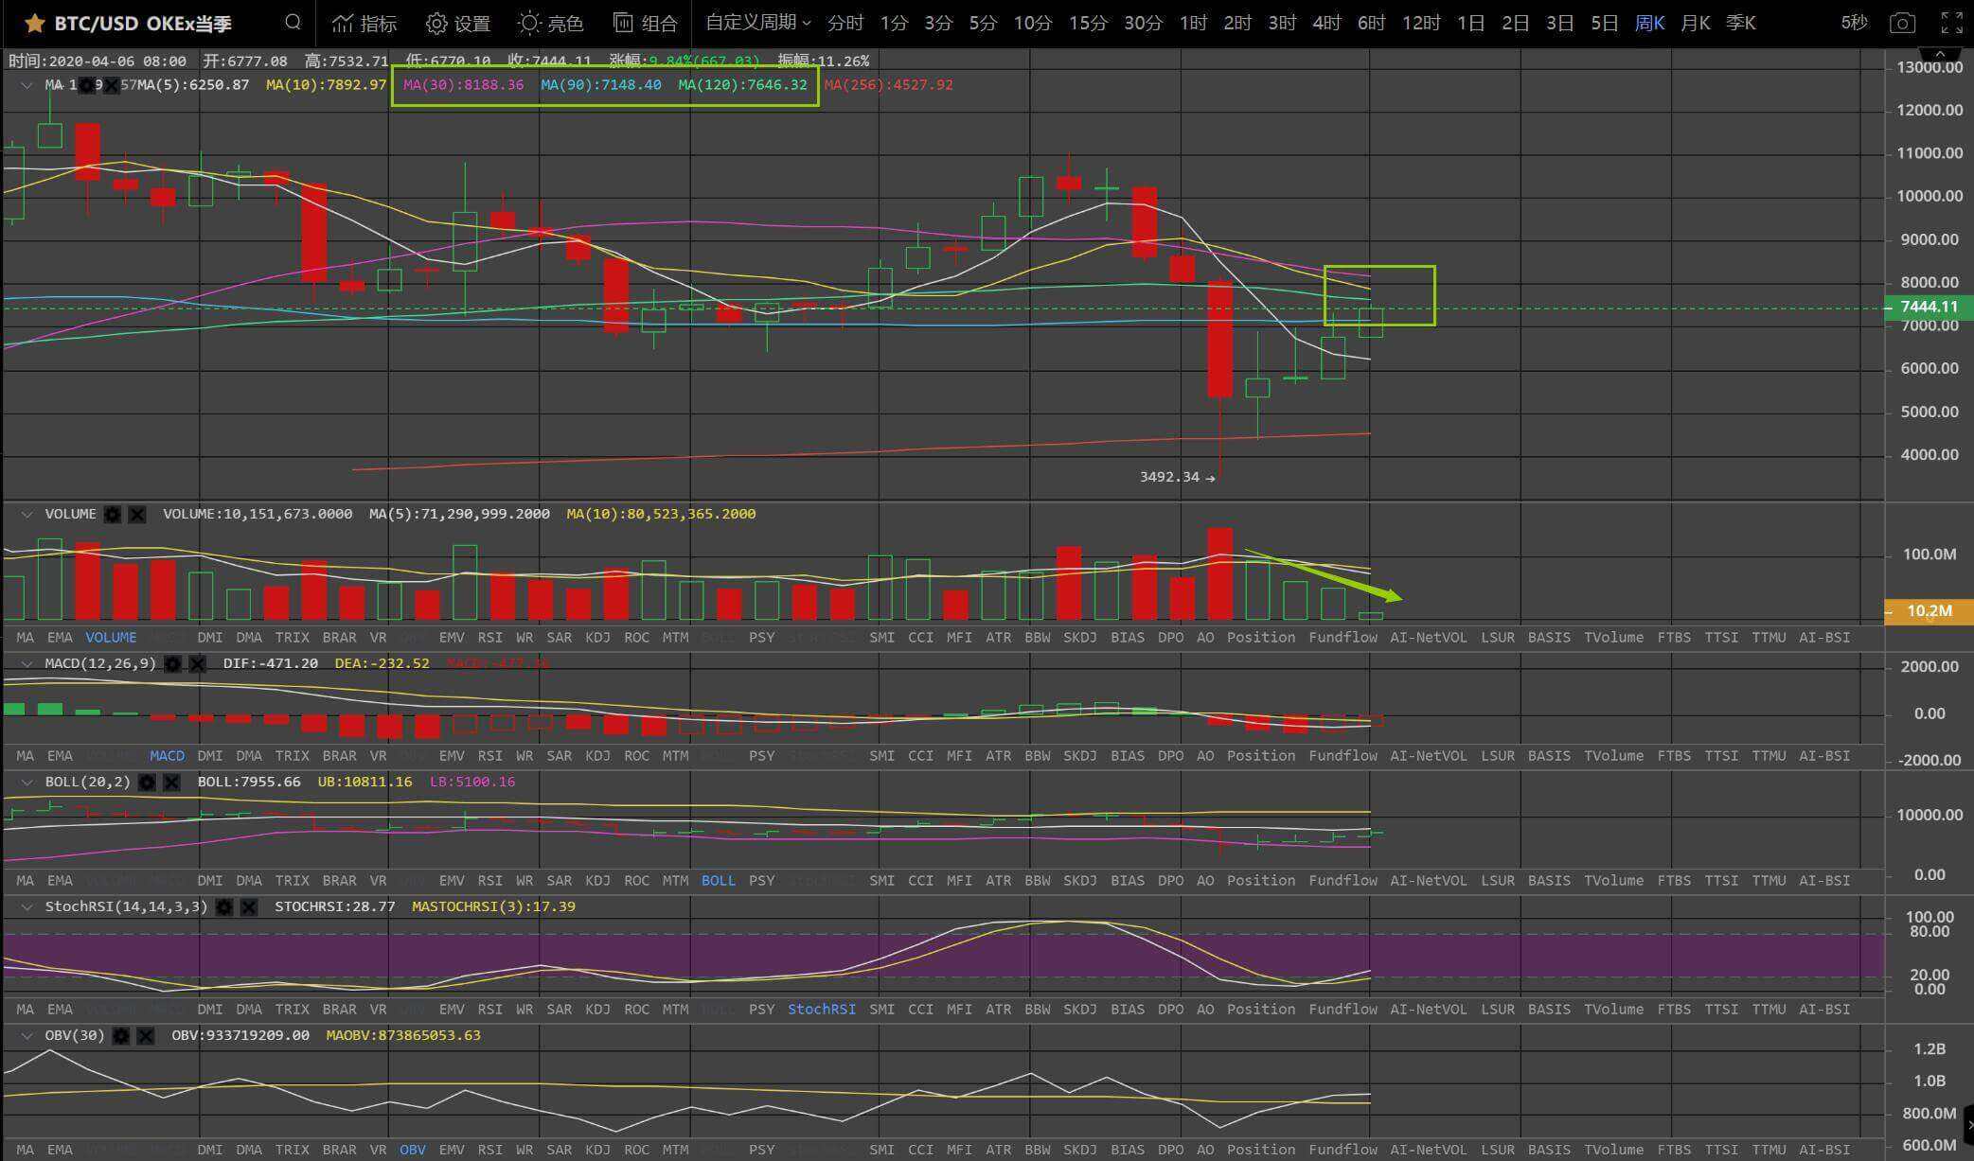Select the 周K weekly timeframe
Viewport: 1974px width, 1161px height.
point(1650,23)
